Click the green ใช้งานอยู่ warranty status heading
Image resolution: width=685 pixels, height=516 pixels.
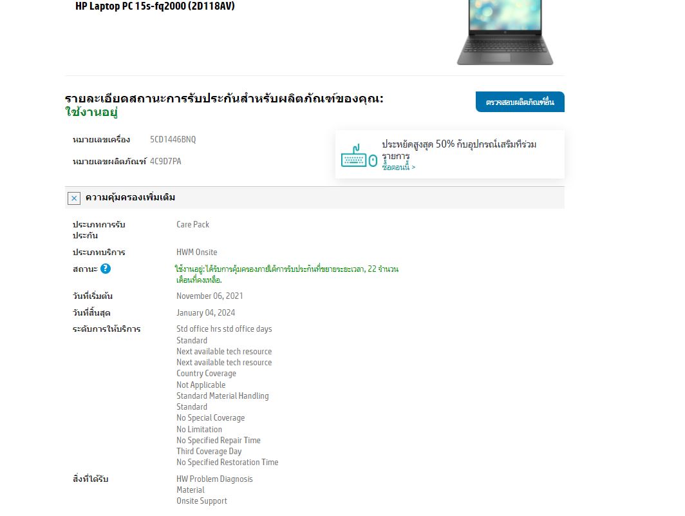[91, 112]
